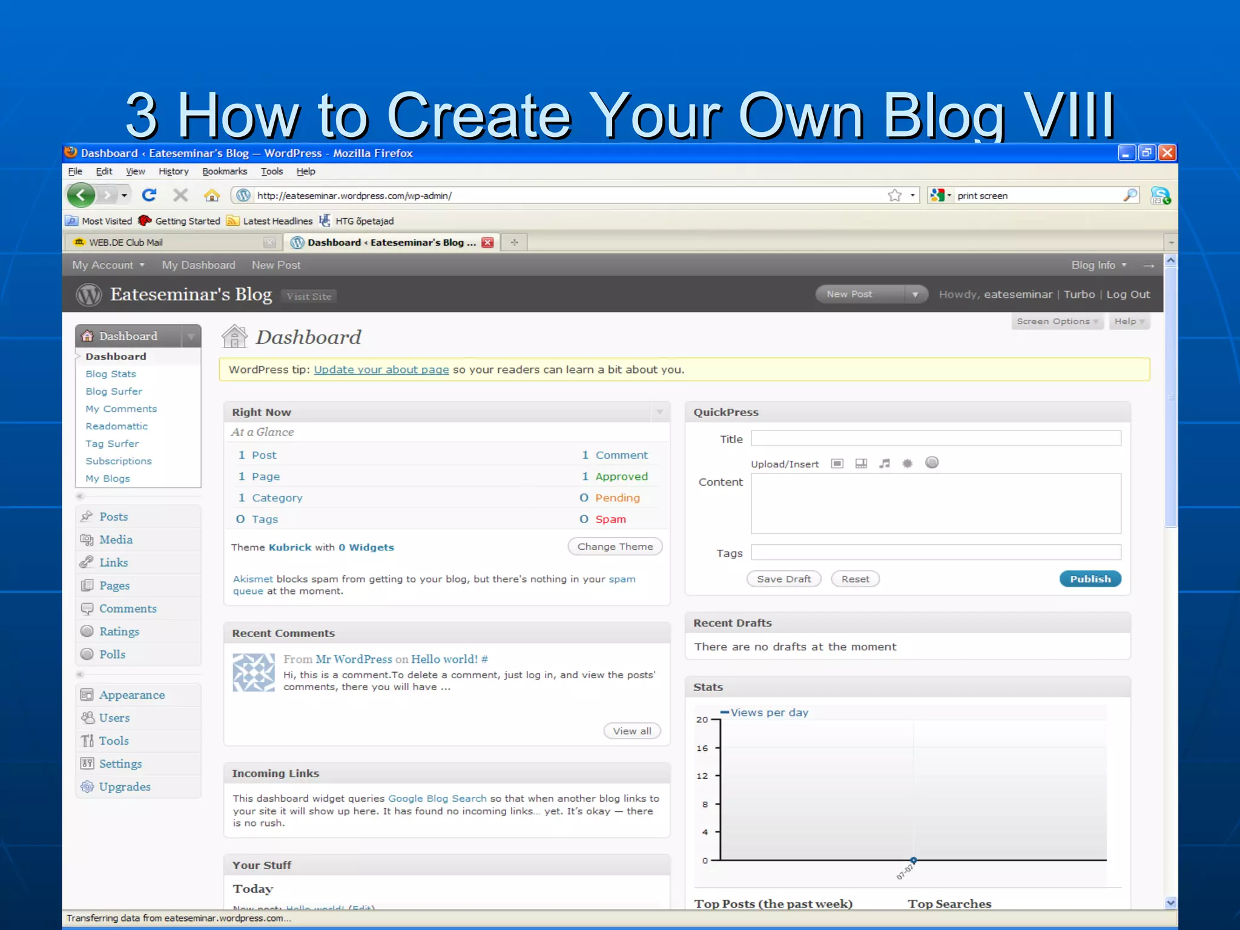The height and width of the screenshot is (930, 1240).
Task: Add audio via the music note icon
Action: tap(885, 463)
